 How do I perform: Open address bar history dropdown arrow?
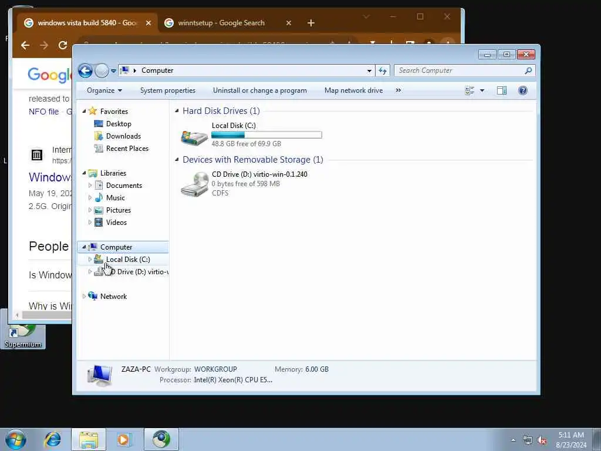pos(369,70)
